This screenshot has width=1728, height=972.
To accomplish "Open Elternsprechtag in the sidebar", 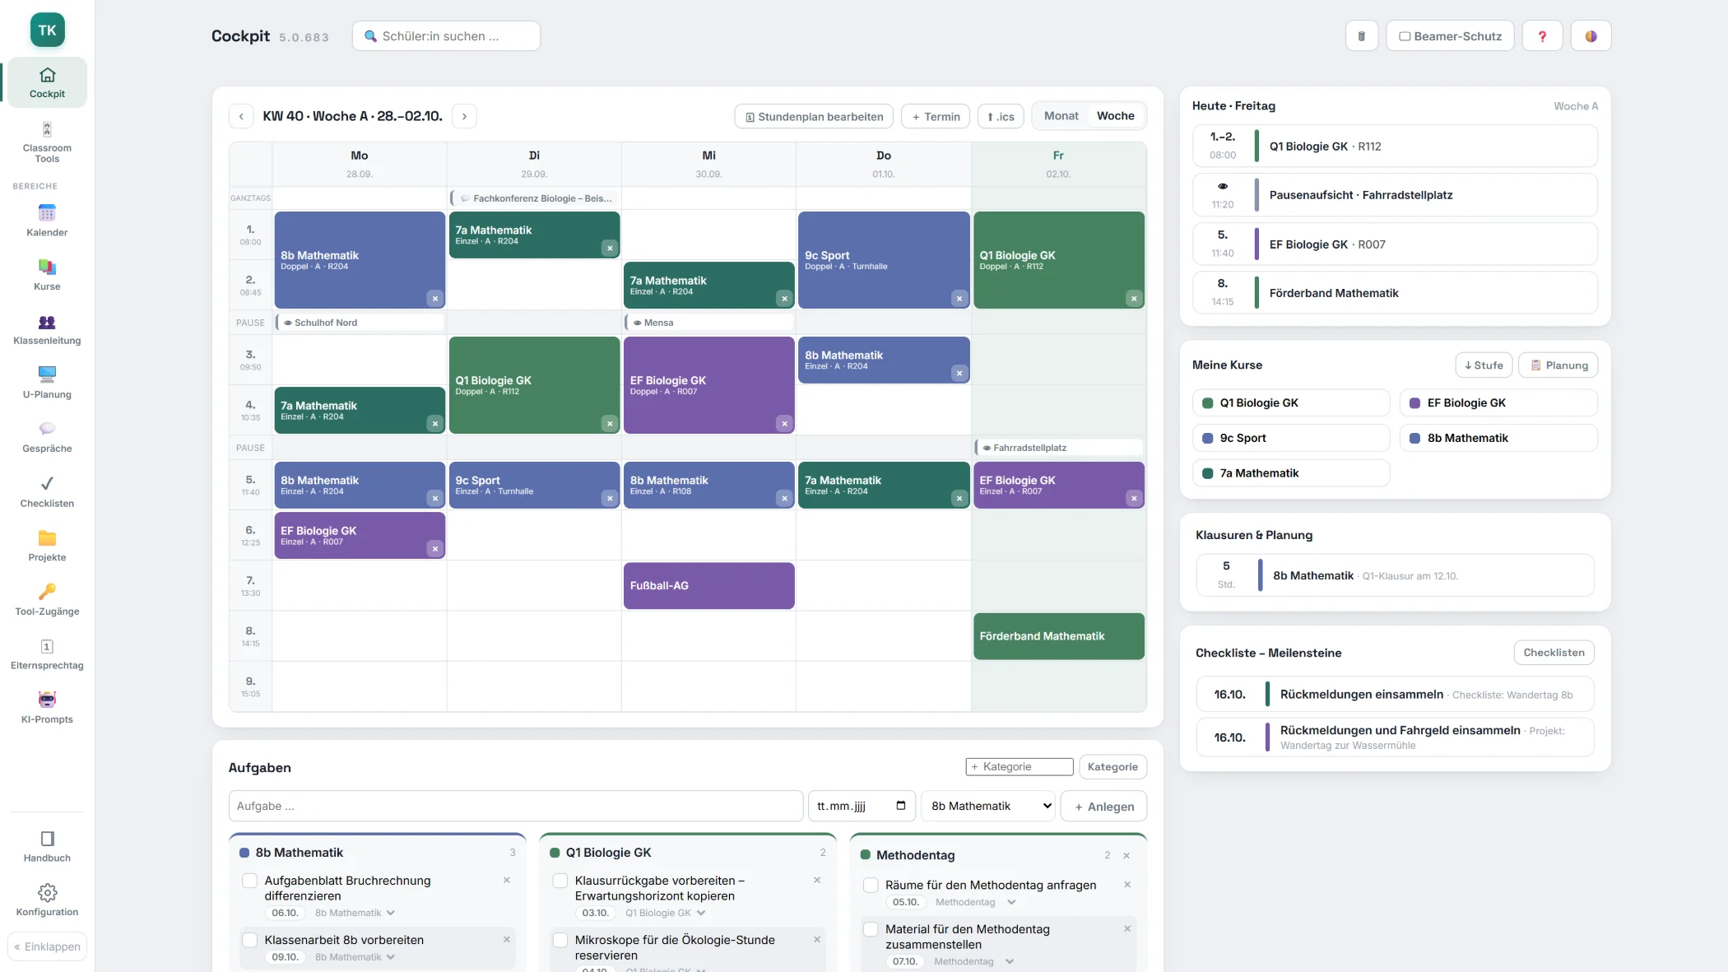I will tap(47, 654).
